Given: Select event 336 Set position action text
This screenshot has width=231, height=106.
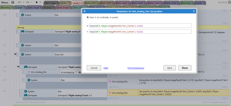Looking at the screenshot, I should coord(184,82).
